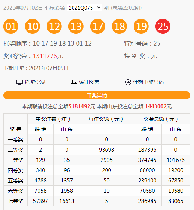Click the 特别奖：元 text
This screenshot has width=194, height=210.
[140, 56]
